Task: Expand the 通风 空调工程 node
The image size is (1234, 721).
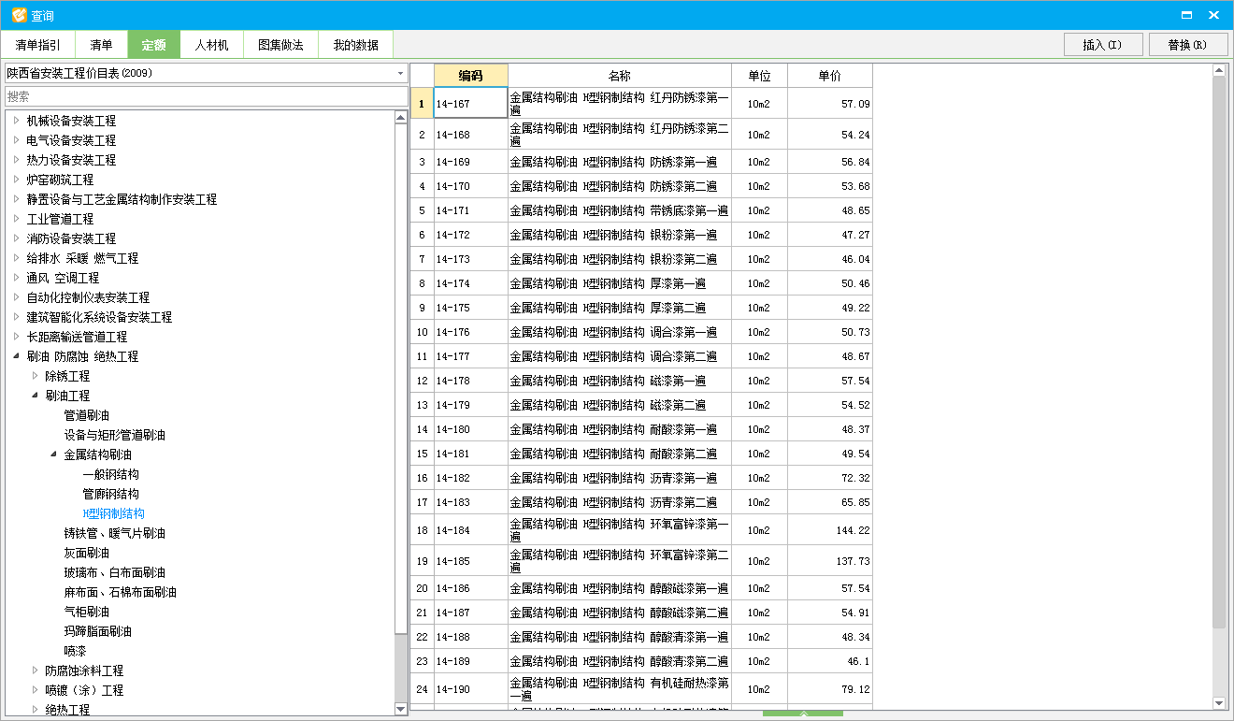Action: click(x=16, y=278)
